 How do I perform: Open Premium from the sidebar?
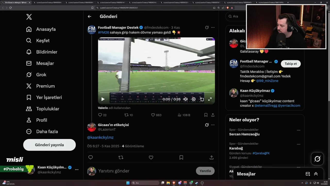40,86
